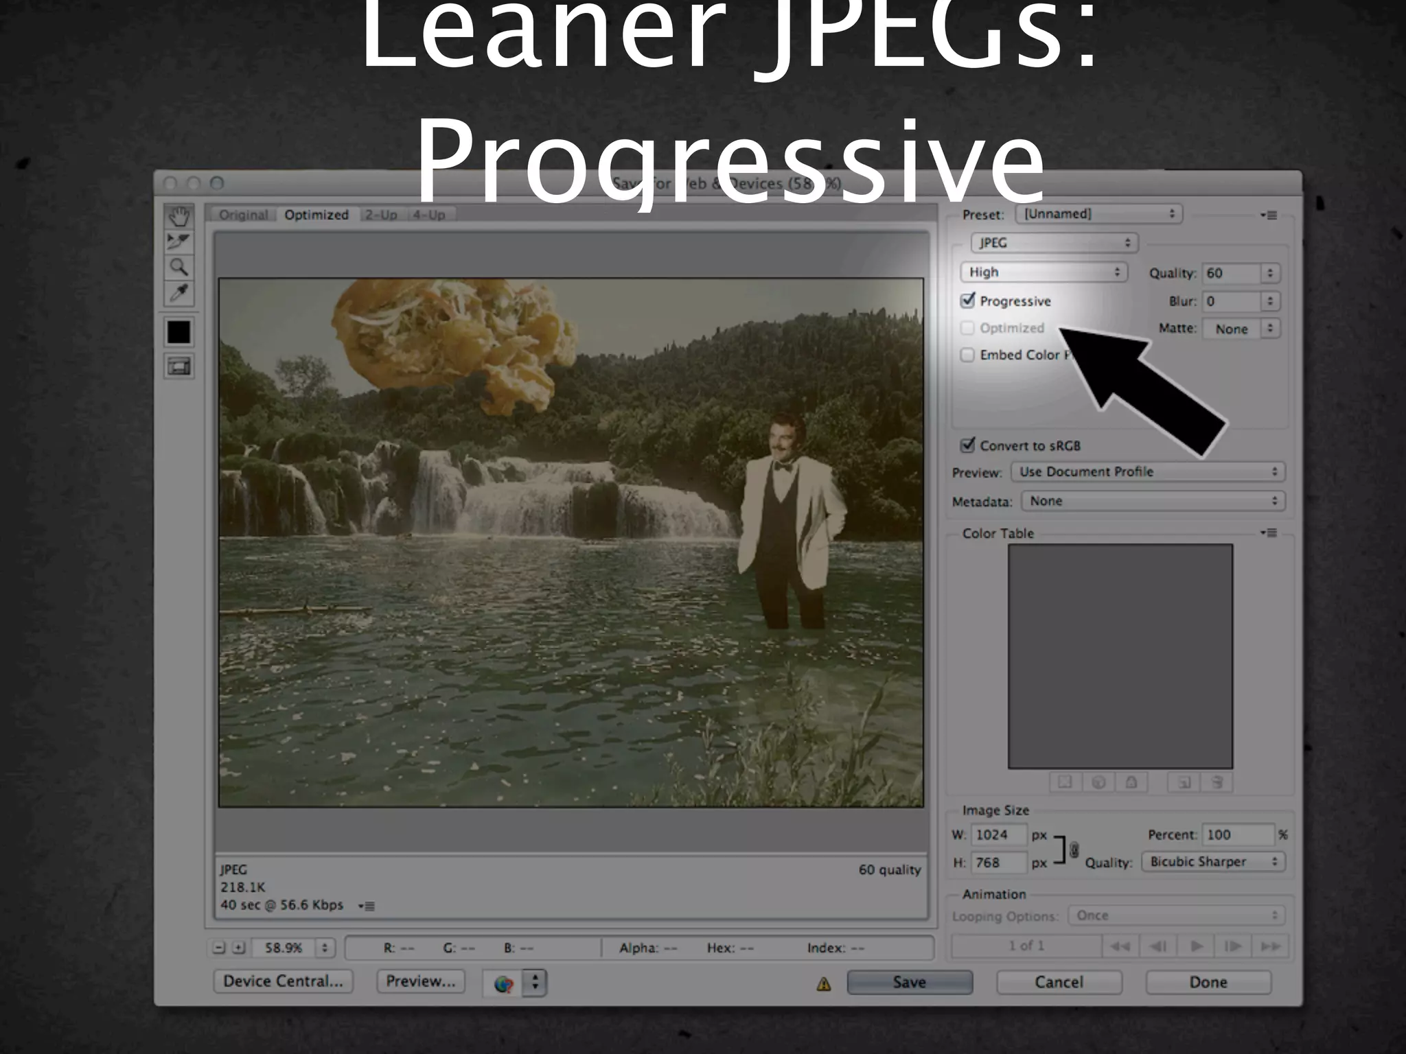
Task: Open the Bicubic Sharper resample dropdown
Action: click(1213, 862)
